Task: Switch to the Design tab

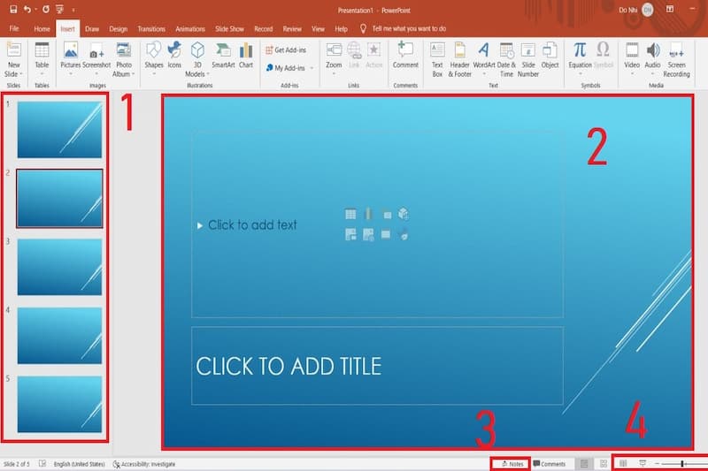Action: 119,29
